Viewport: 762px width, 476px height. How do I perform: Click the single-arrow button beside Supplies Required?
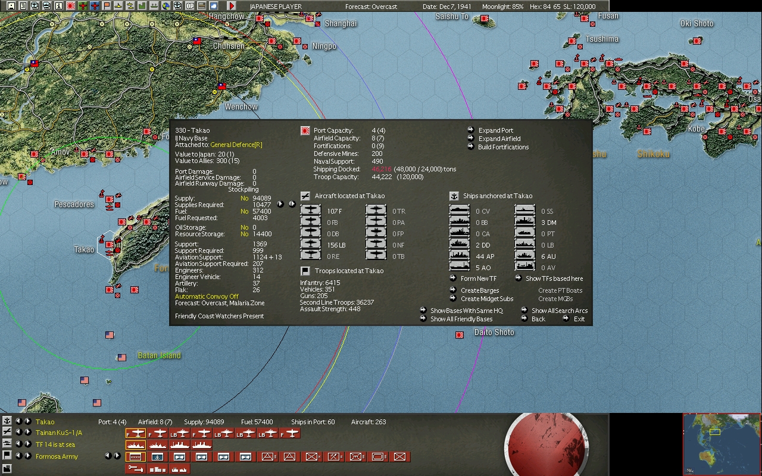coord(280,204)
